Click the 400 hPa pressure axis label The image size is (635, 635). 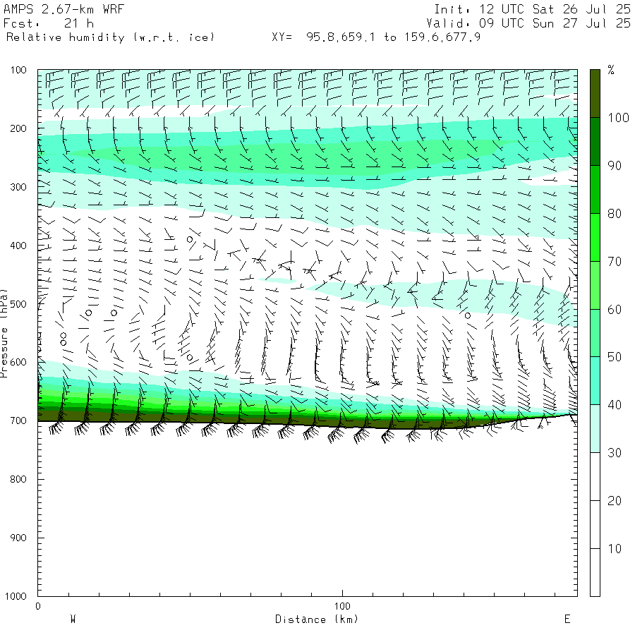point(18,246)
